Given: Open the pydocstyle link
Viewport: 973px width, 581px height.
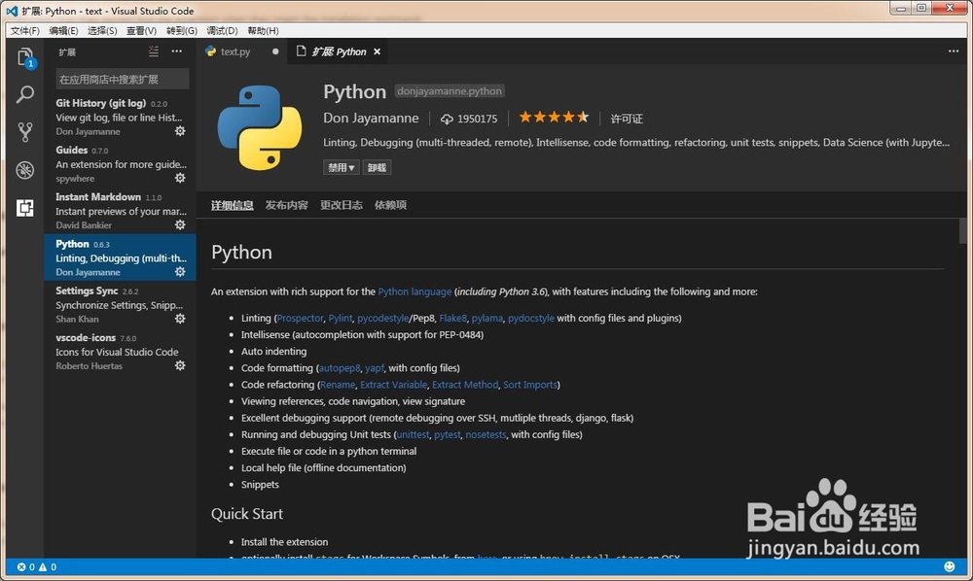Looking at the screenshot, I should tap(531, 318).
